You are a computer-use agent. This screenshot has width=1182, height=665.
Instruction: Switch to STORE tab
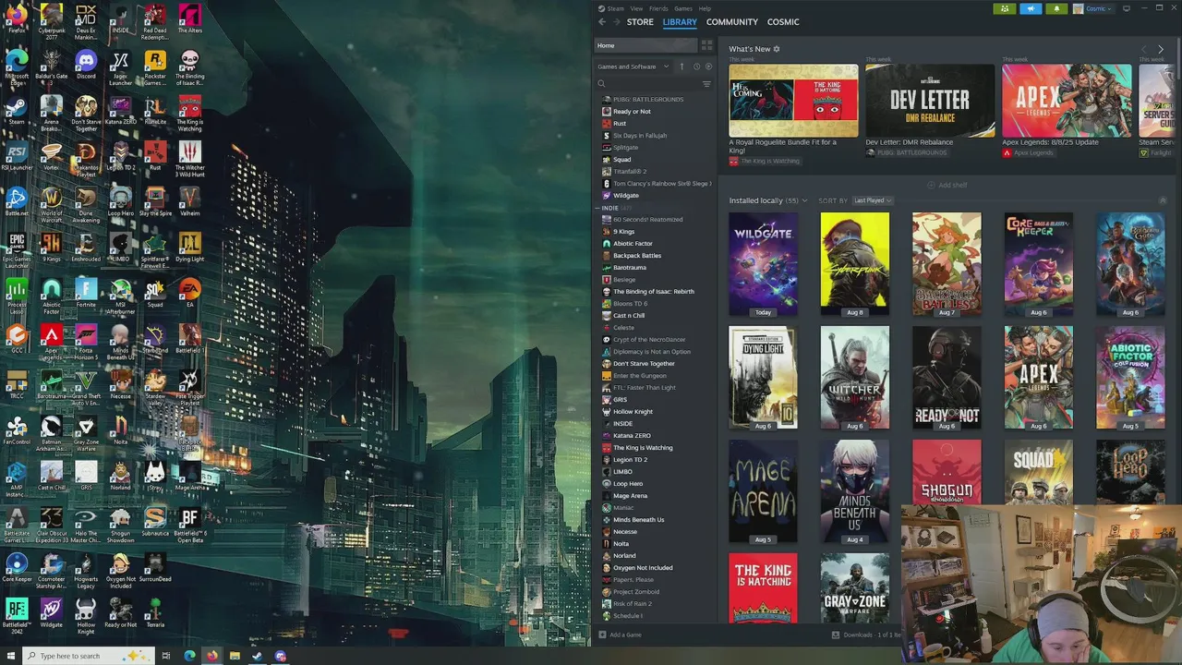(640, 21)
